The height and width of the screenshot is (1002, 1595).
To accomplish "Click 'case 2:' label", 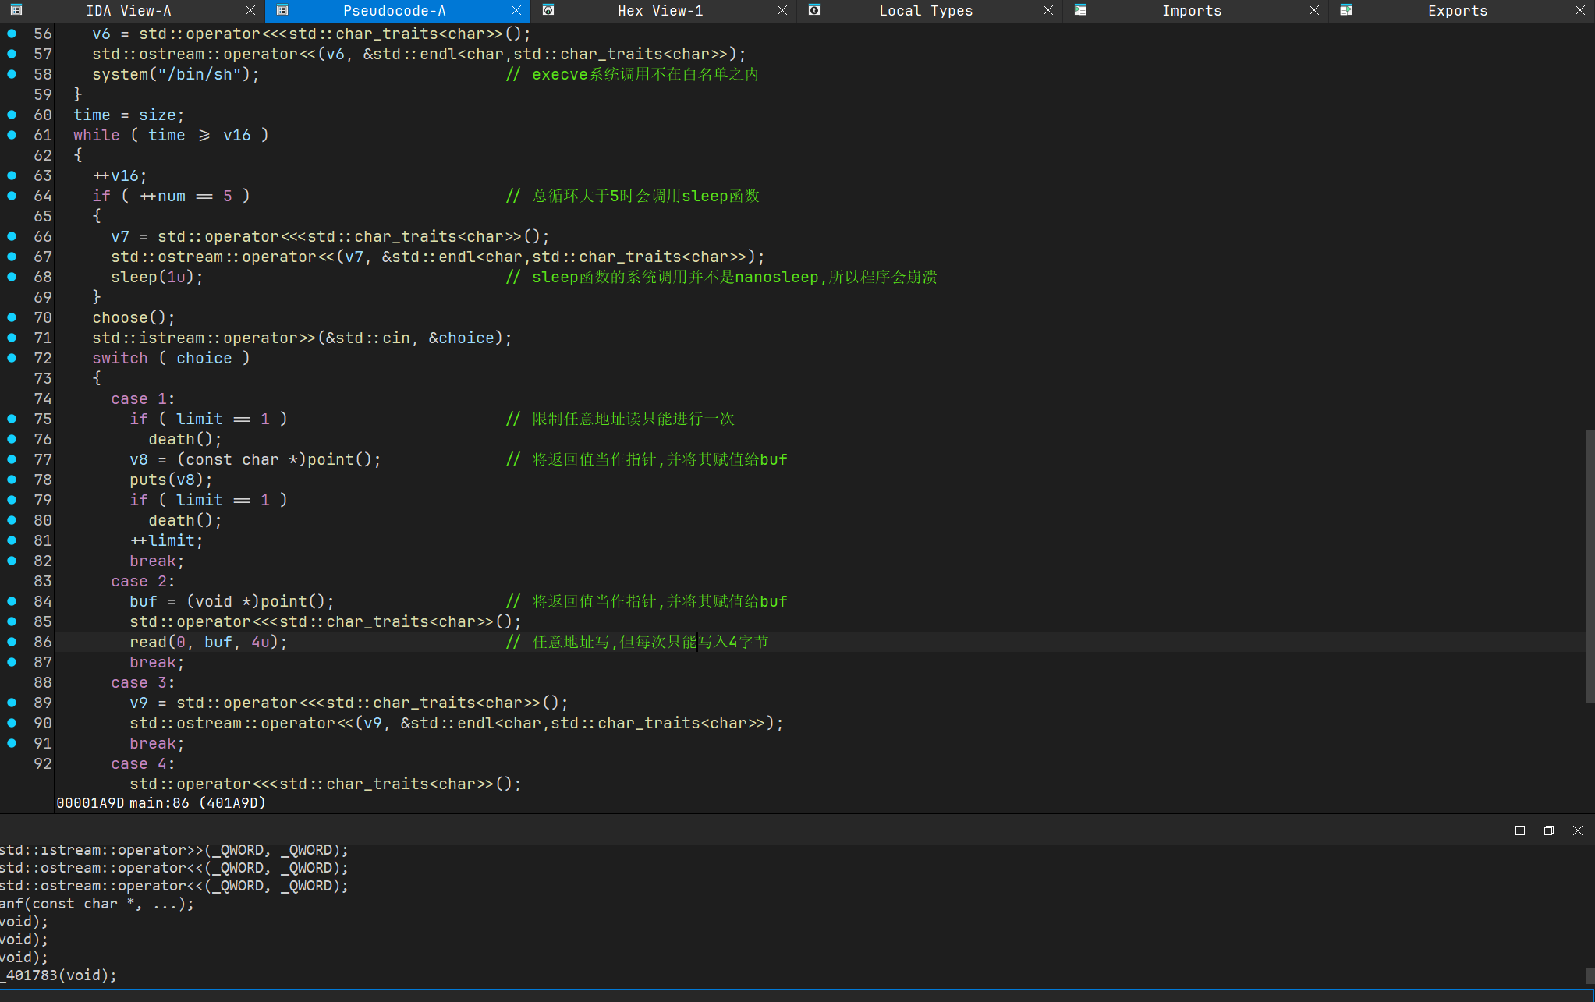I will 143,581.
